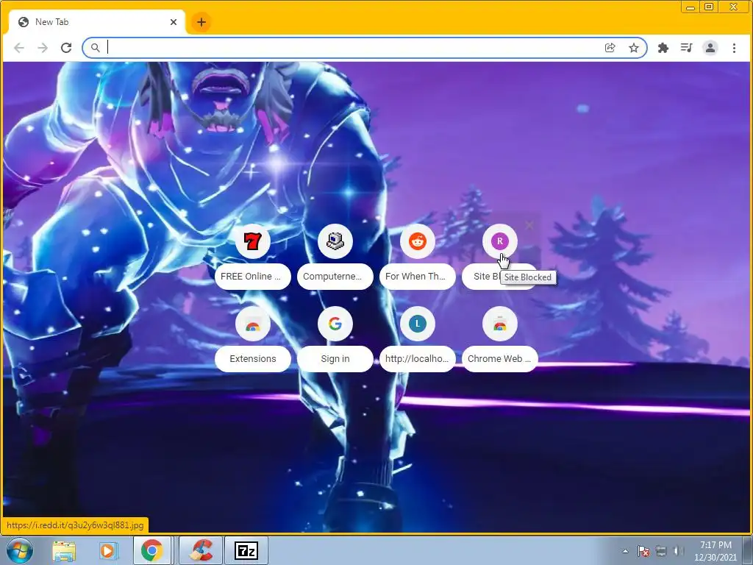The width and height of the screenshot is (753, 565).
Task: Reload the current page
Action: click(x=66, y=48)
